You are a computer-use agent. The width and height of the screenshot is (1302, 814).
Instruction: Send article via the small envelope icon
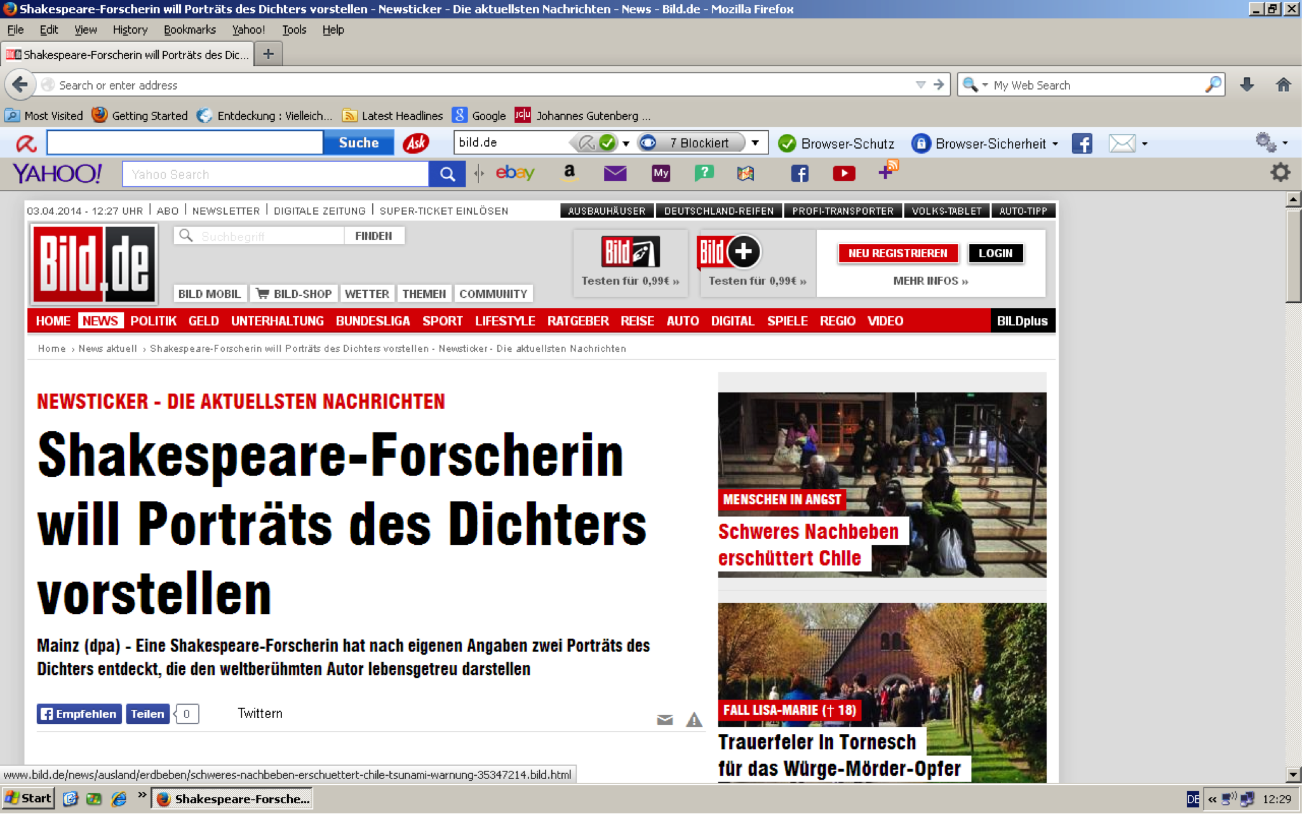pyautogui.click(x=665, y=719)
